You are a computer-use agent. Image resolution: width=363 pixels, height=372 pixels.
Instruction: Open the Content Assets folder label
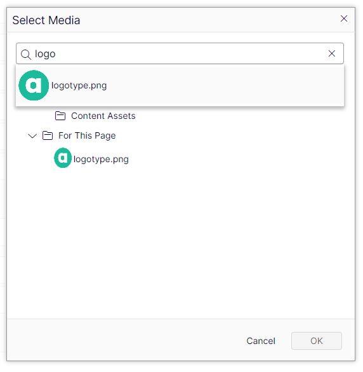(103, 116)
